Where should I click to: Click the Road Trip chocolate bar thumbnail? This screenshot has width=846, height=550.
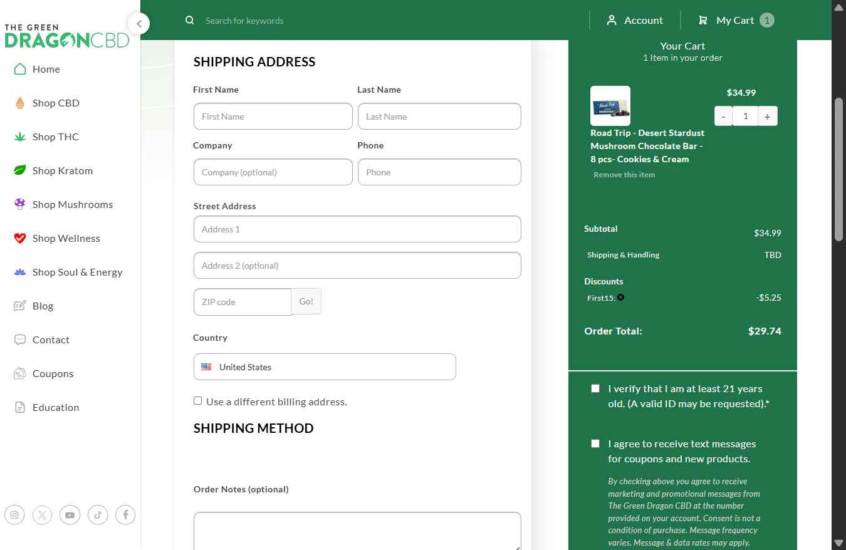(x=610, y=106)
